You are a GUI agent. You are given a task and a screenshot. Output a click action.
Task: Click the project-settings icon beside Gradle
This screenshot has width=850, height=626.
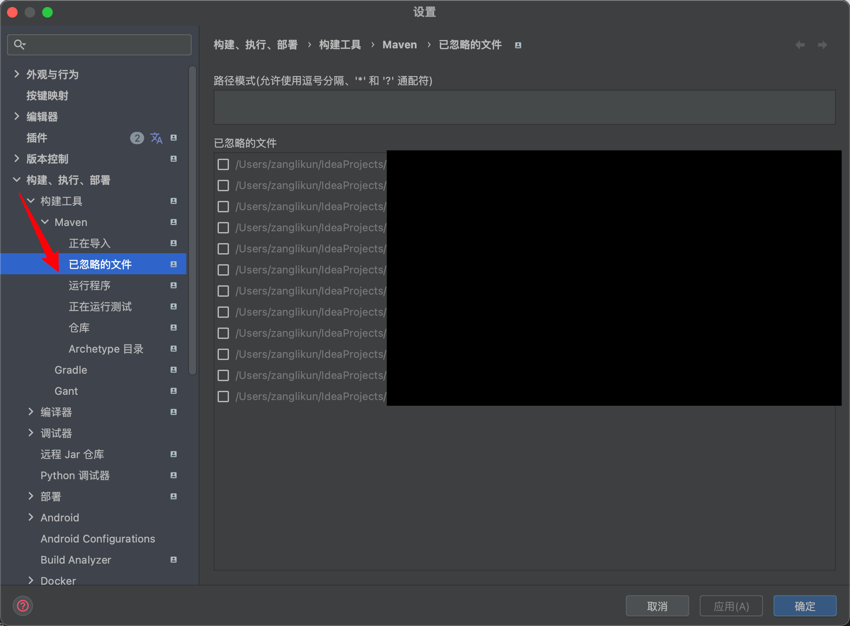(x=174, y=370)
